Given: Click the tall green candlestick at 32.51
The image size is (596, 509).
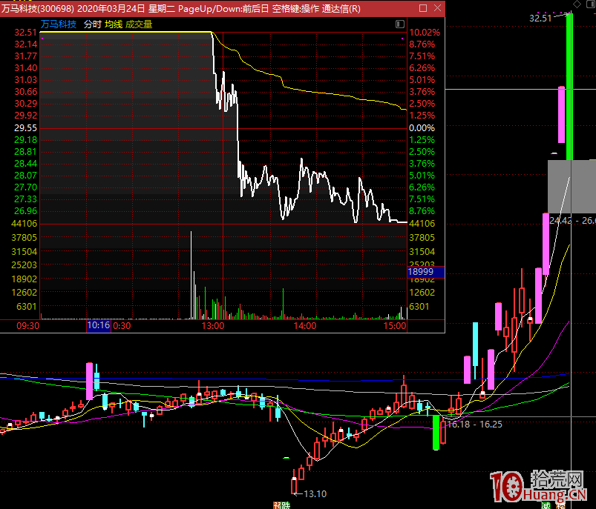Looking at the screenshot, I should click(x=569, y=85).
